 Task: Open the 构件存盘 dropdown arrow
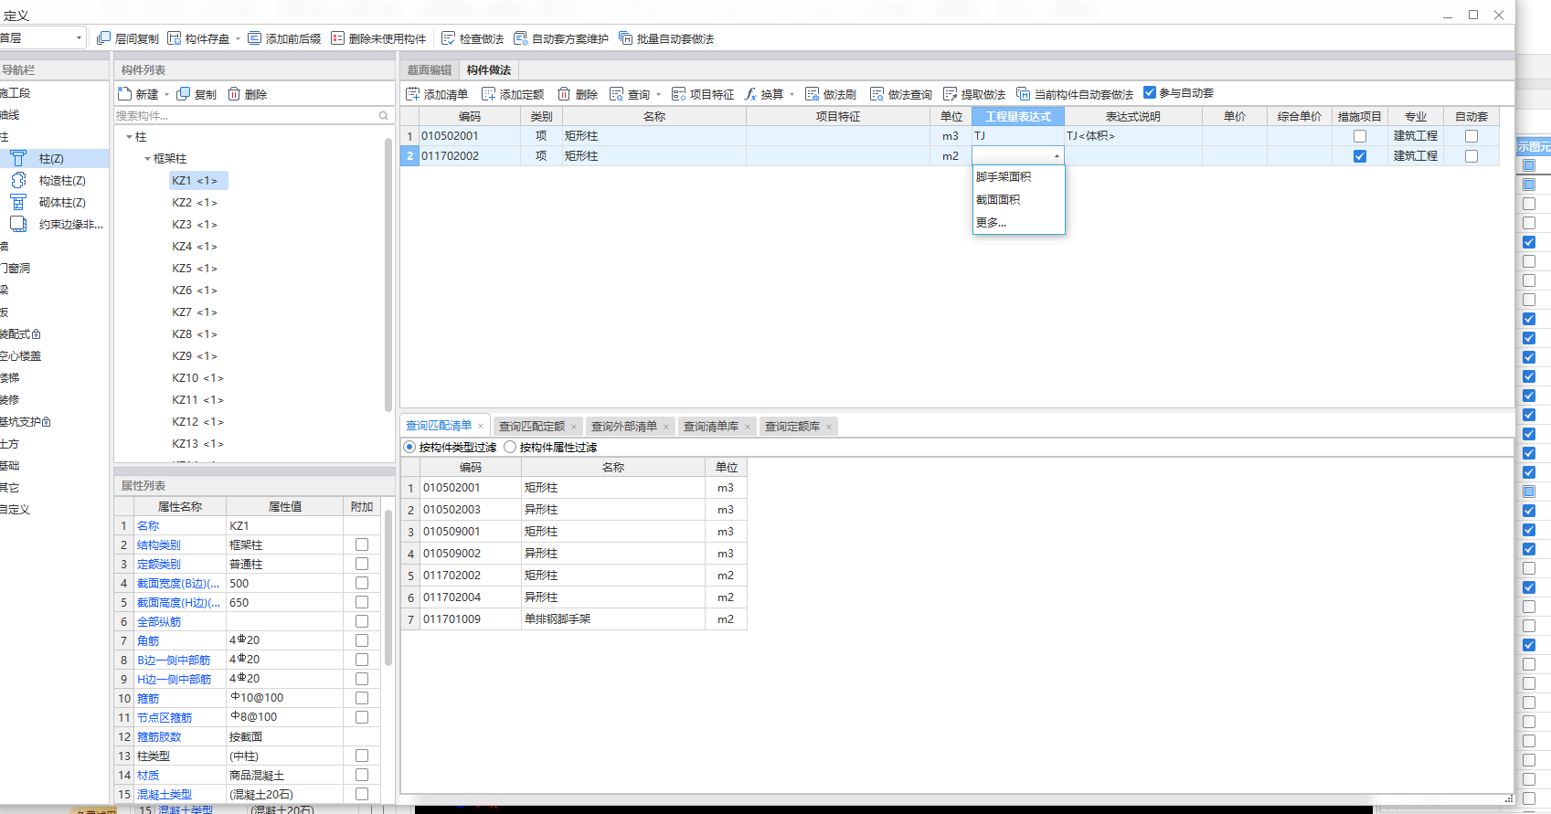click(x=238, y=38)
